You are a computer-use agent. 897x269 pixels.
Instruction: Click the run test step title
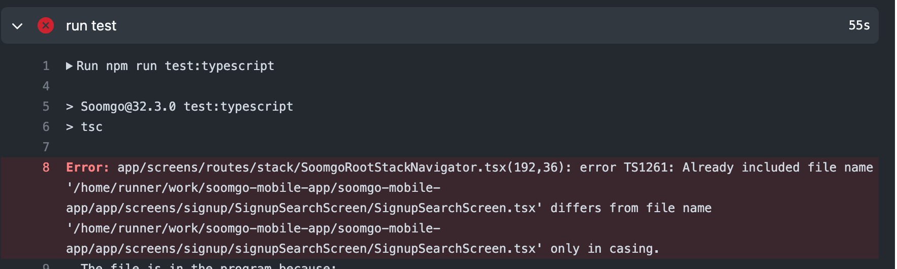tap(91, 26)
